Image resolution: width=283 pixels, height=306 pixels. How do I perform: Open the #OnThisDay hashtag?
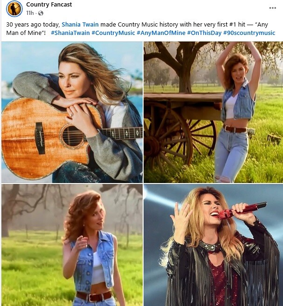pos(204,33)
